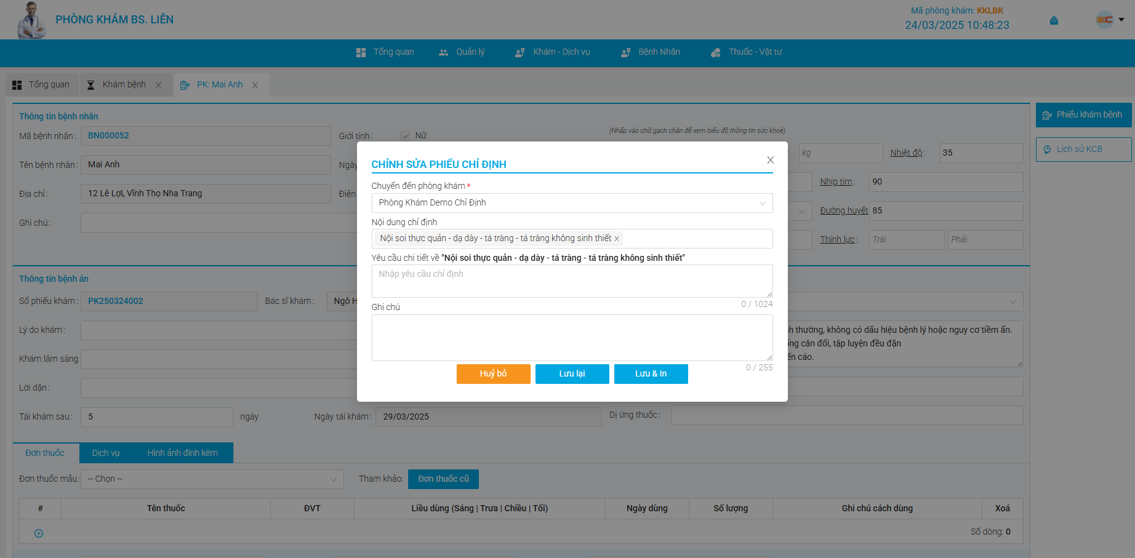Click the Thính lực Phải field
This screenshot has width=1135, height=558.
(985, 240)
